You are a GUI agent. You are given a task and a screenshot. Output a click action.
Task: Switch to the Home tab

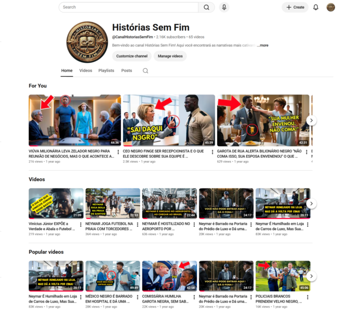pyautogui.click(x=67, y=71)
